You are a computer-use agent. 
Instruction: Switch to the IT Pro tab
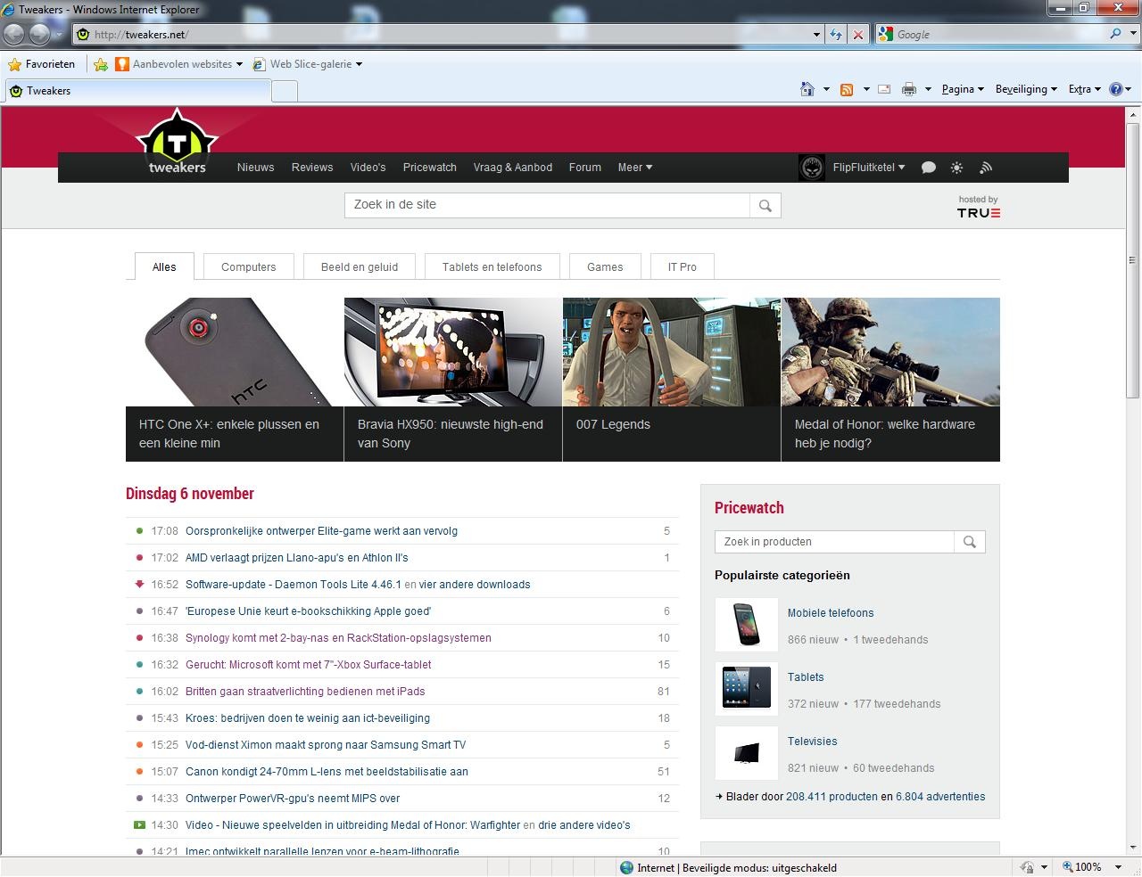683,267
